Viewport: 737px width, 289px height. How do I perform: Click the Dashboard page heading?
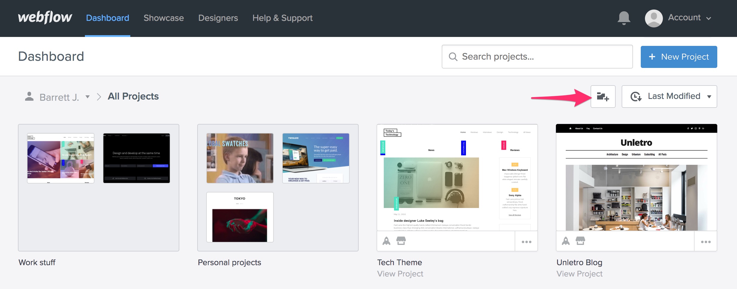[x=51, y=56]
